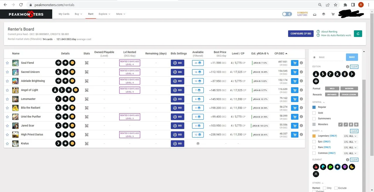Click refresh icon button on Renter's Board
374x192 pixels.
tap(358, 34)
